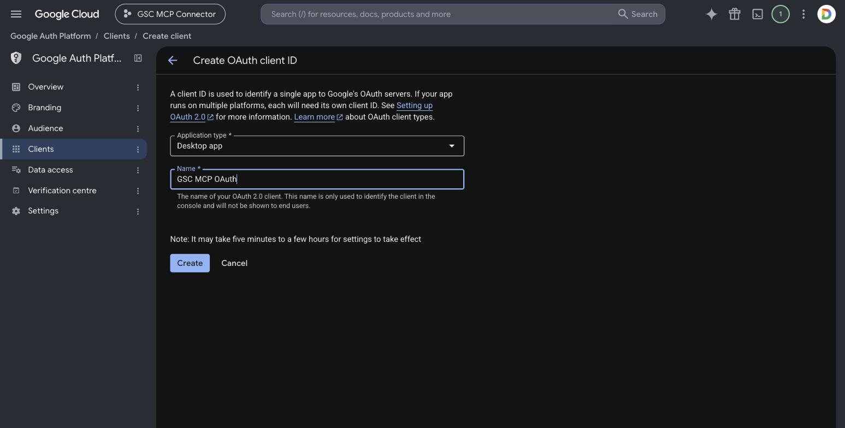
Task: Open more options for Overview
Action: (x=138, y=87)
